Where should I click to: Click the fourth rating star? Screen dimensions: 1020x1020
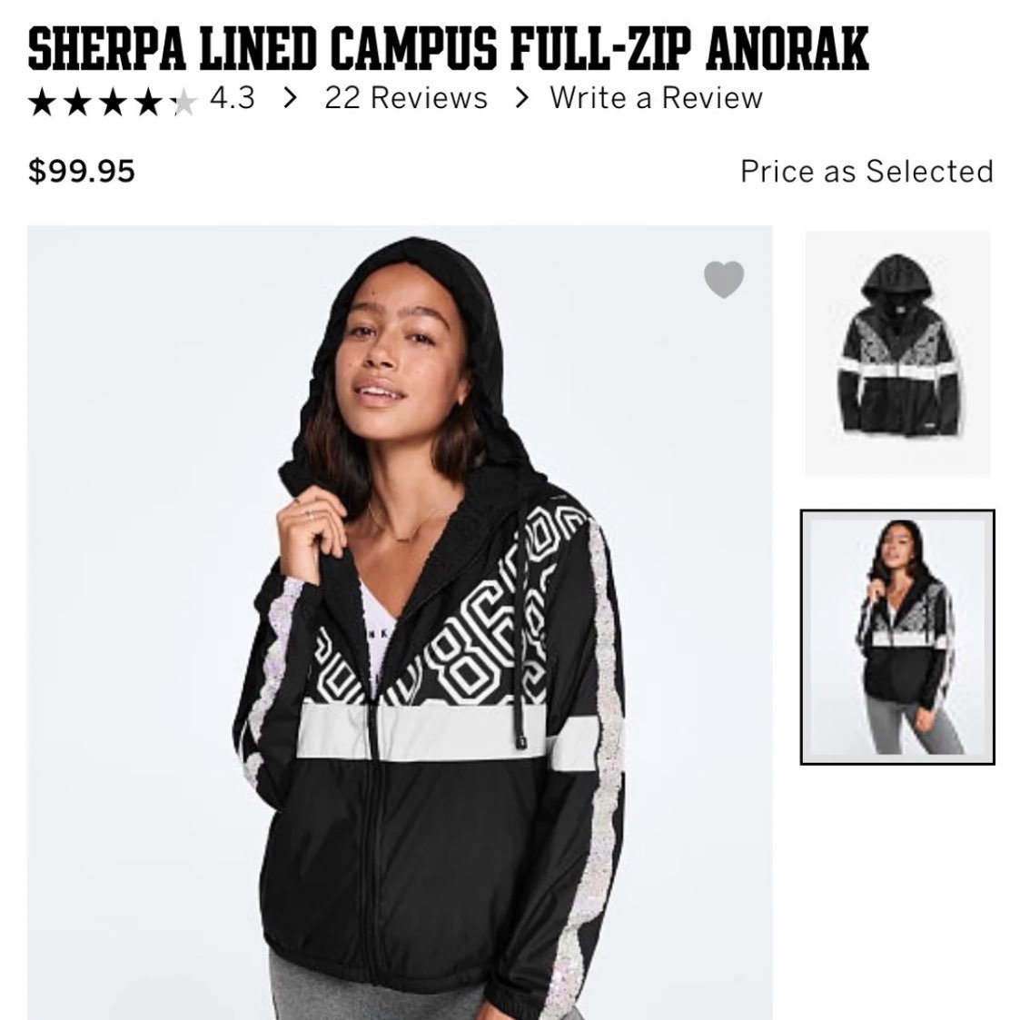pos(150,102)
